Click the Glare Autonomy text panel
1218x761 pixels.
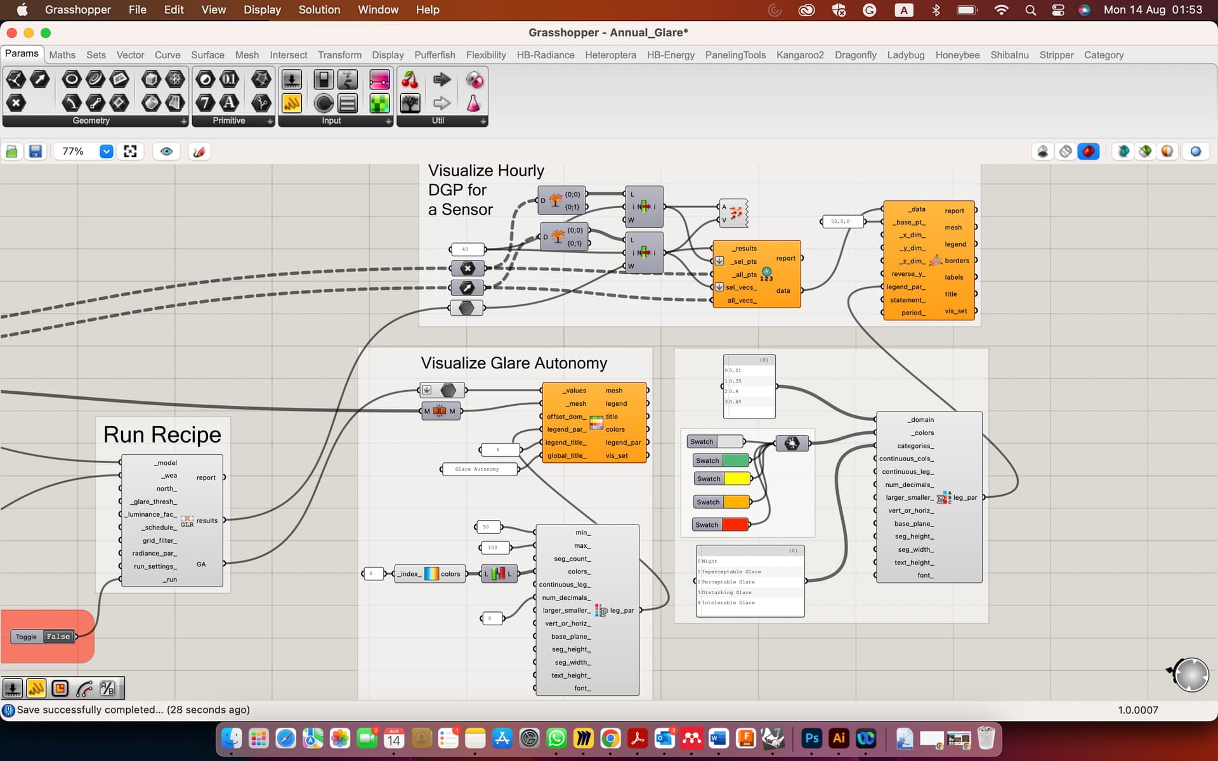tap(478, 469)
